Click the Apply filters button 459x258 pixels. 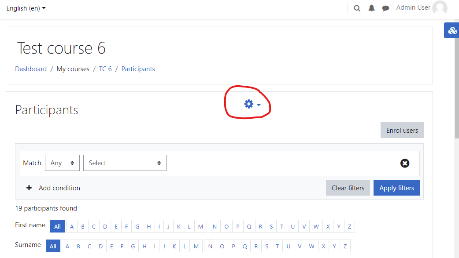pos(396,188)
